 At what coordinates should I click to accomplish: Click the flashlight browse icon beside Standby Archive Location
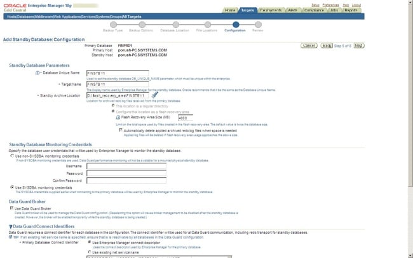[x=155, y=95]
